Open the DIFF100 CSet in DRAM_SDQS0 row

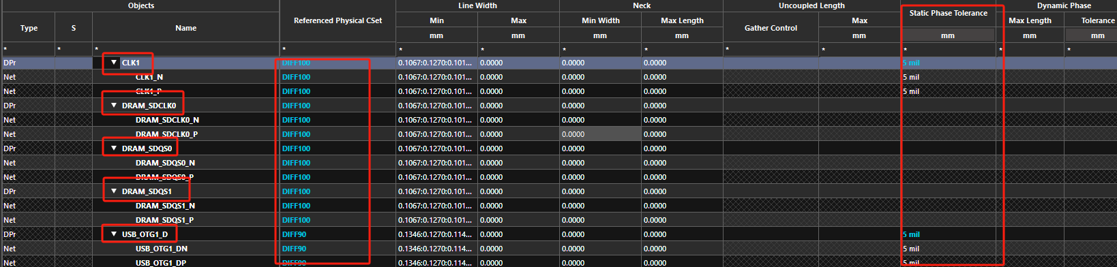pyautogui.click(x=296, y=148)
